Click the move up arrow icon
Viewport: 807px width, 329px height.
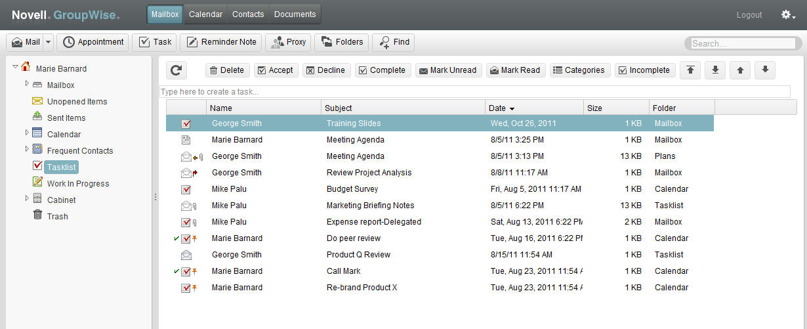click(x=740, y=70)
